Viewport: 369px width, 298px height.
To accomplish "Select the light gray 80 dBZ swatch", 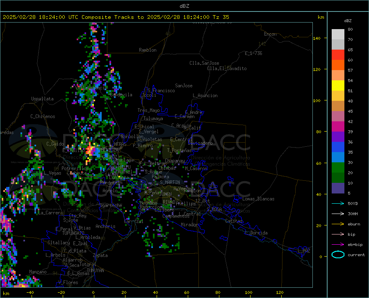I will 338,34.
